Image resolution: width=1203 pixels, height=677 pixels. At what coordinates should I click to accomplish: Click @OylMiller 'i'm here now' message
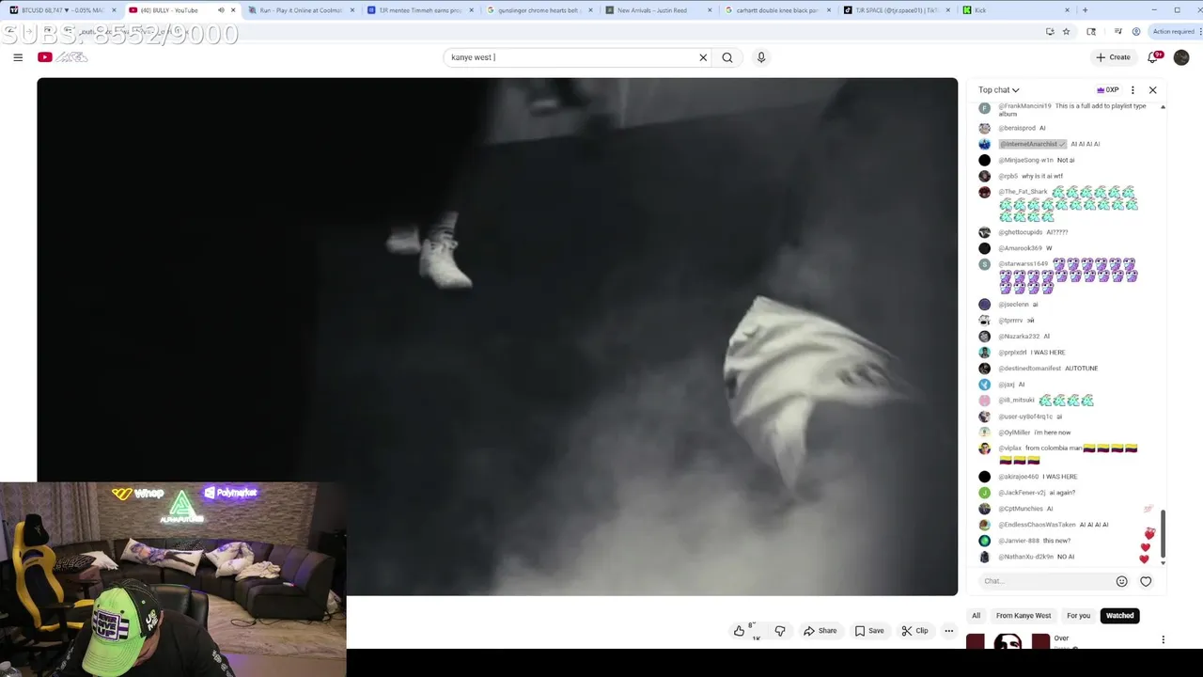(1052, 433)
